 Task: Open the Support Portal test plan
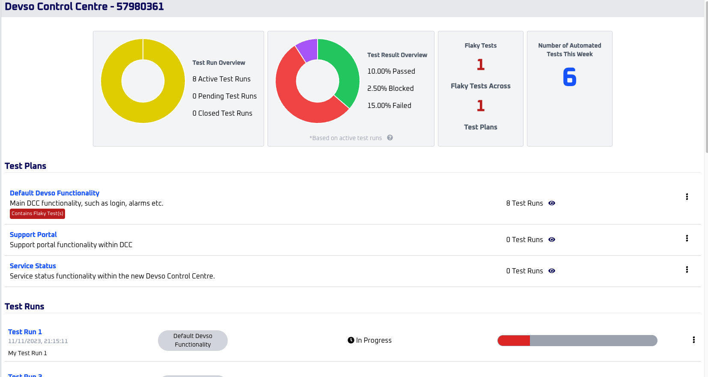[x=33, y=235]
